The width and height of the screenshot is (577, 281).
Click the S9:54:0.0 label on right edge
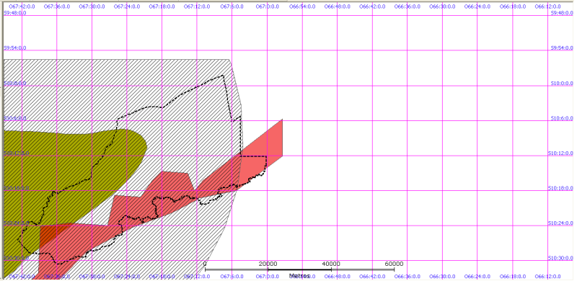tap(562, 48)
